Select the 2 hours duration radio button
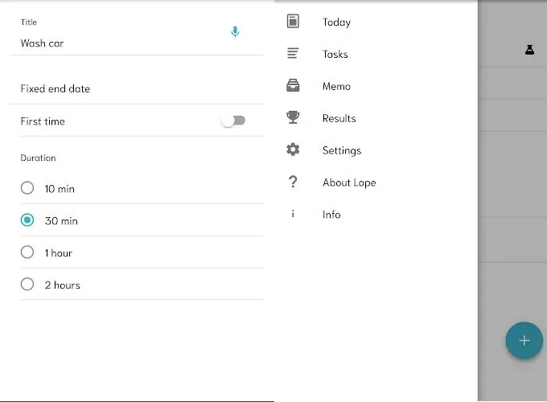The image size is (547, 402). click(x=27, y=284)
